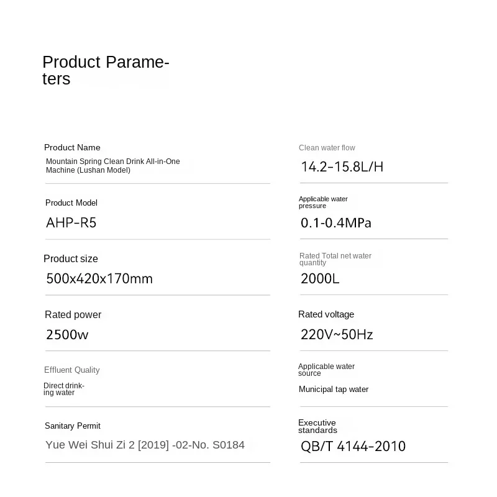Select the Direct drinking water text
The image size is (497, 497).
point(64,389)
